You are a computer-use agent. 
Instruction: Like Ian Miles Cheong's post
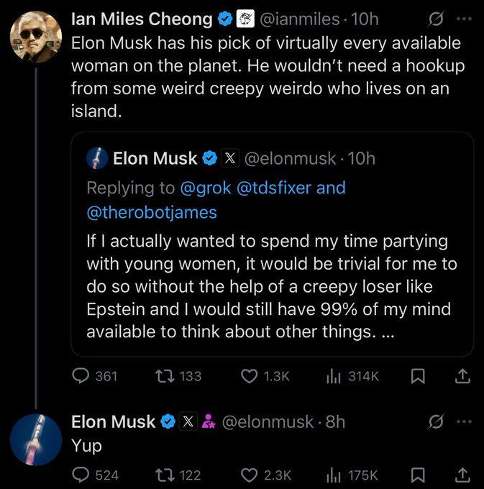point(250,376)
